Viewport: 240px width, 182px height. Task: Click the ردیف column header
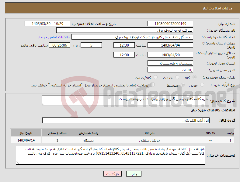pos(230,133)
